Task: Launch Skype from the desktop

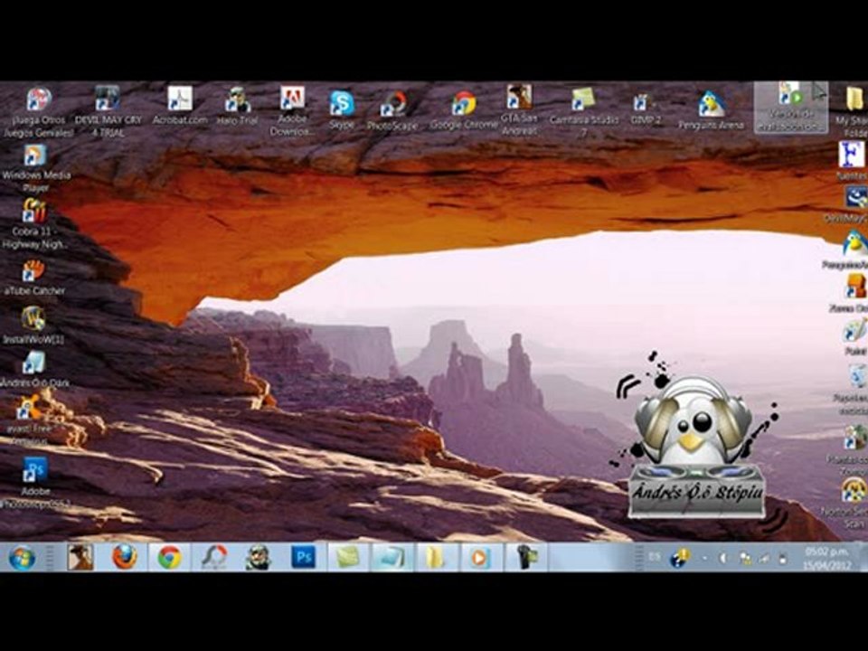Action: (x=342, y=110)
